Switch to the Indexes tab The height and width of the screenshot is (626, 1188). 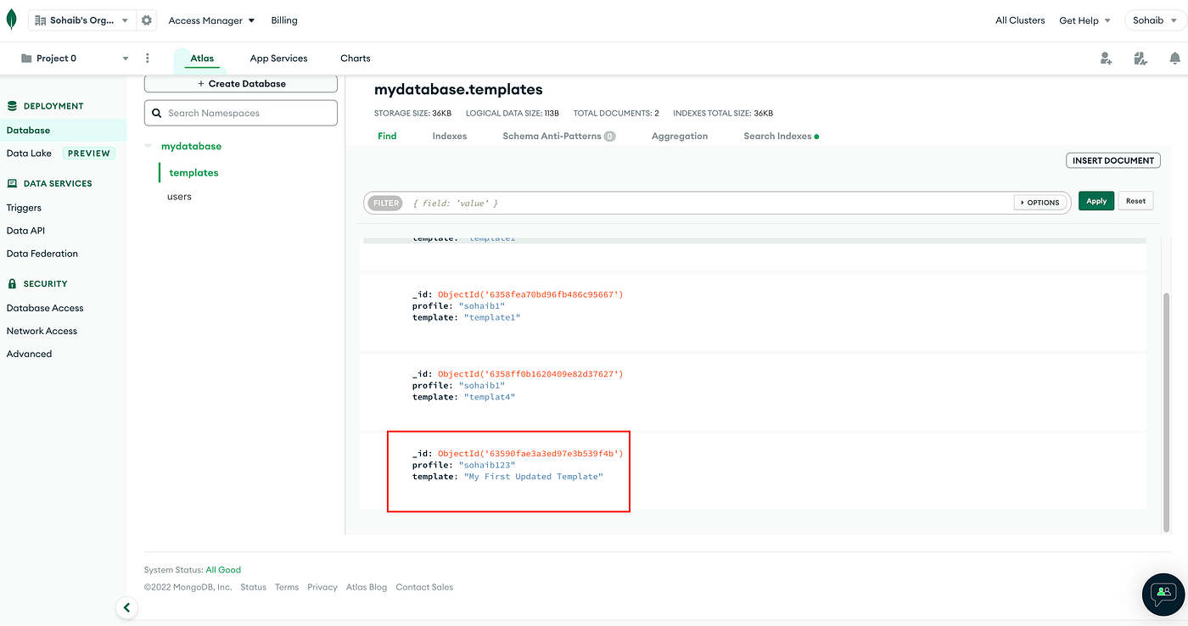click(449, 136)
